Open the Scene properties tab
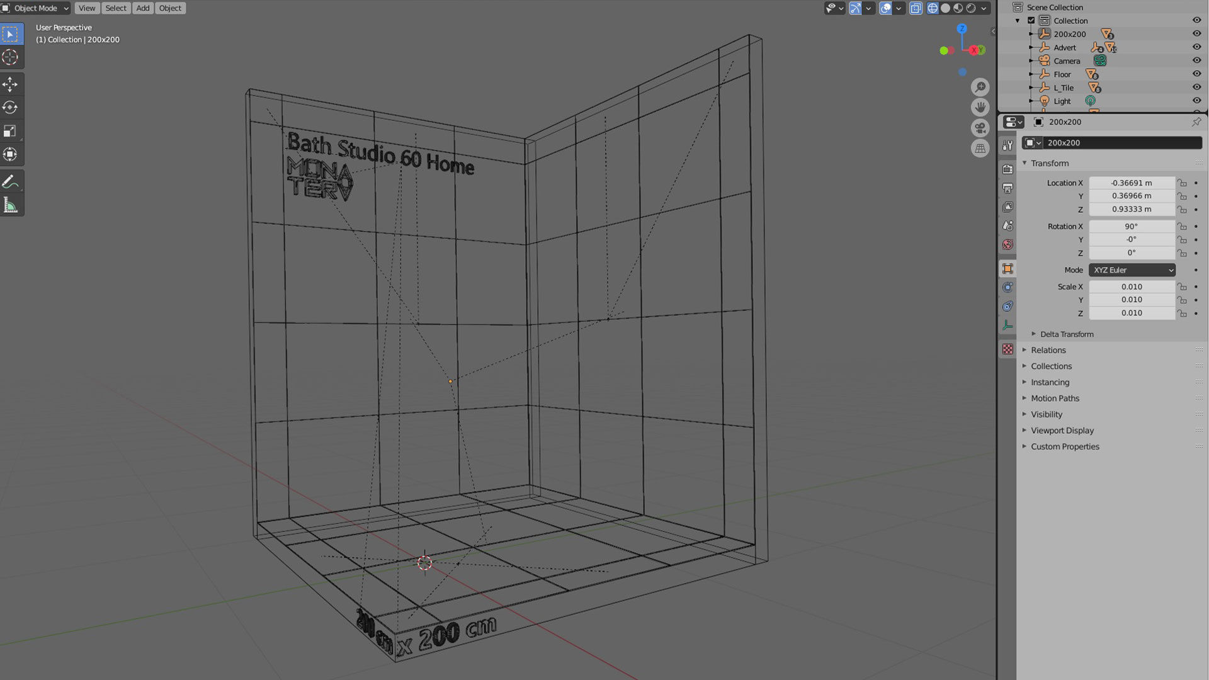This screenshot has height=680, width=1209. tap(1007, 225)
